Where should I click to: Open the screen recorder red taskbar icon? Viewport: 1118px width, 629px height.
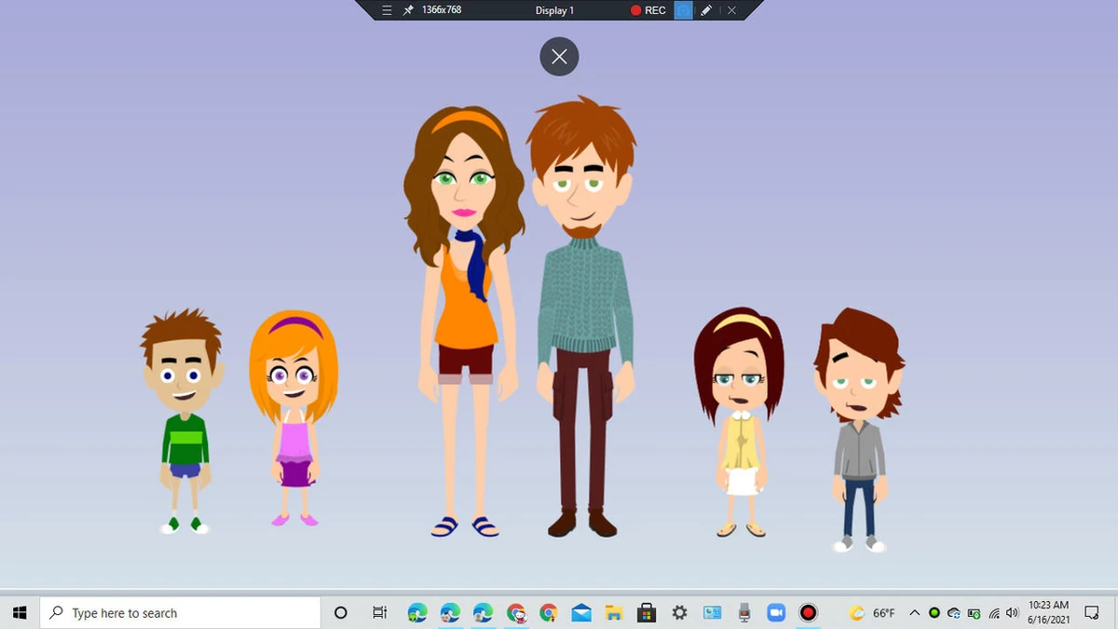[808, 613]
